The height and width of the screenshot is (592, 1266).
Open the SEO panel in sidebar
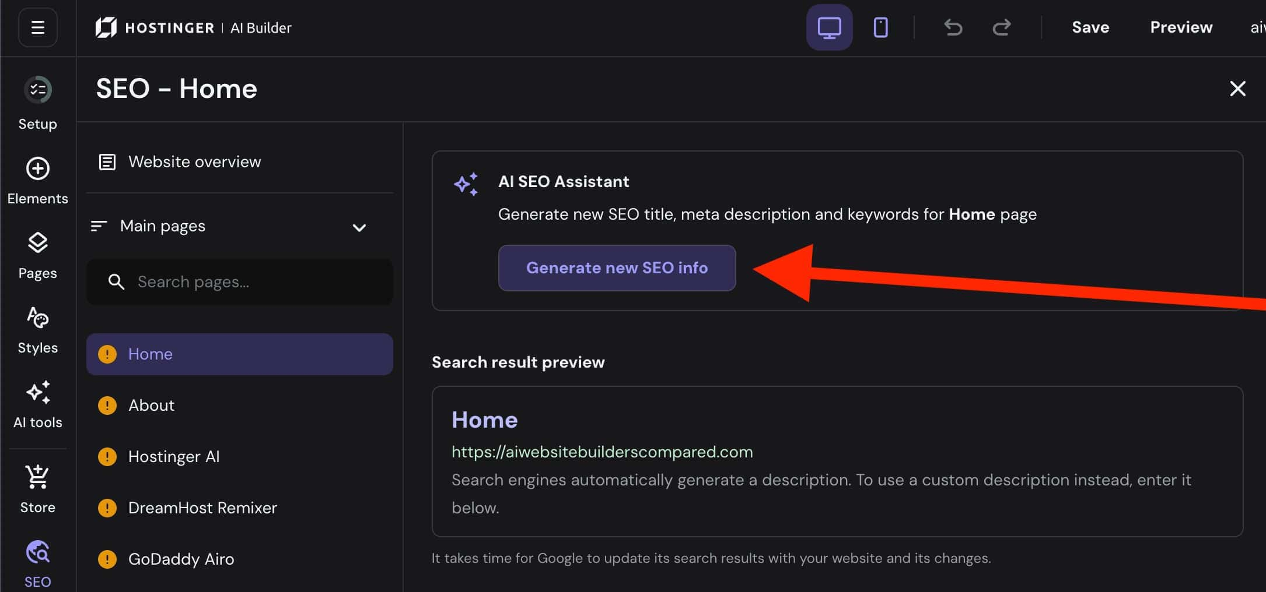pos(38,564)
